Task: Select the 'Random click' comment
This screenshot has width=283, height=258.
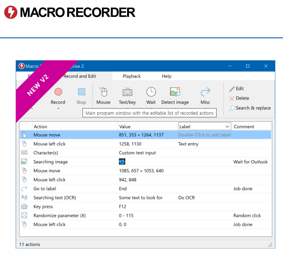Action: [x=247, y=216]
